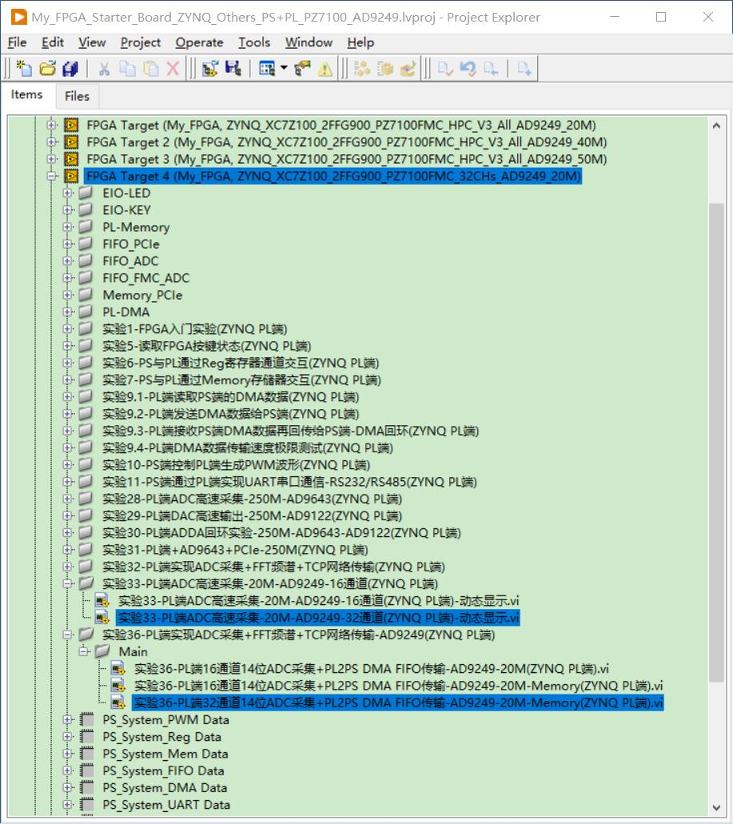Click the vertical scrollbar thumb
The width and height of the screenshot is (733, 824).
point(716,443)
